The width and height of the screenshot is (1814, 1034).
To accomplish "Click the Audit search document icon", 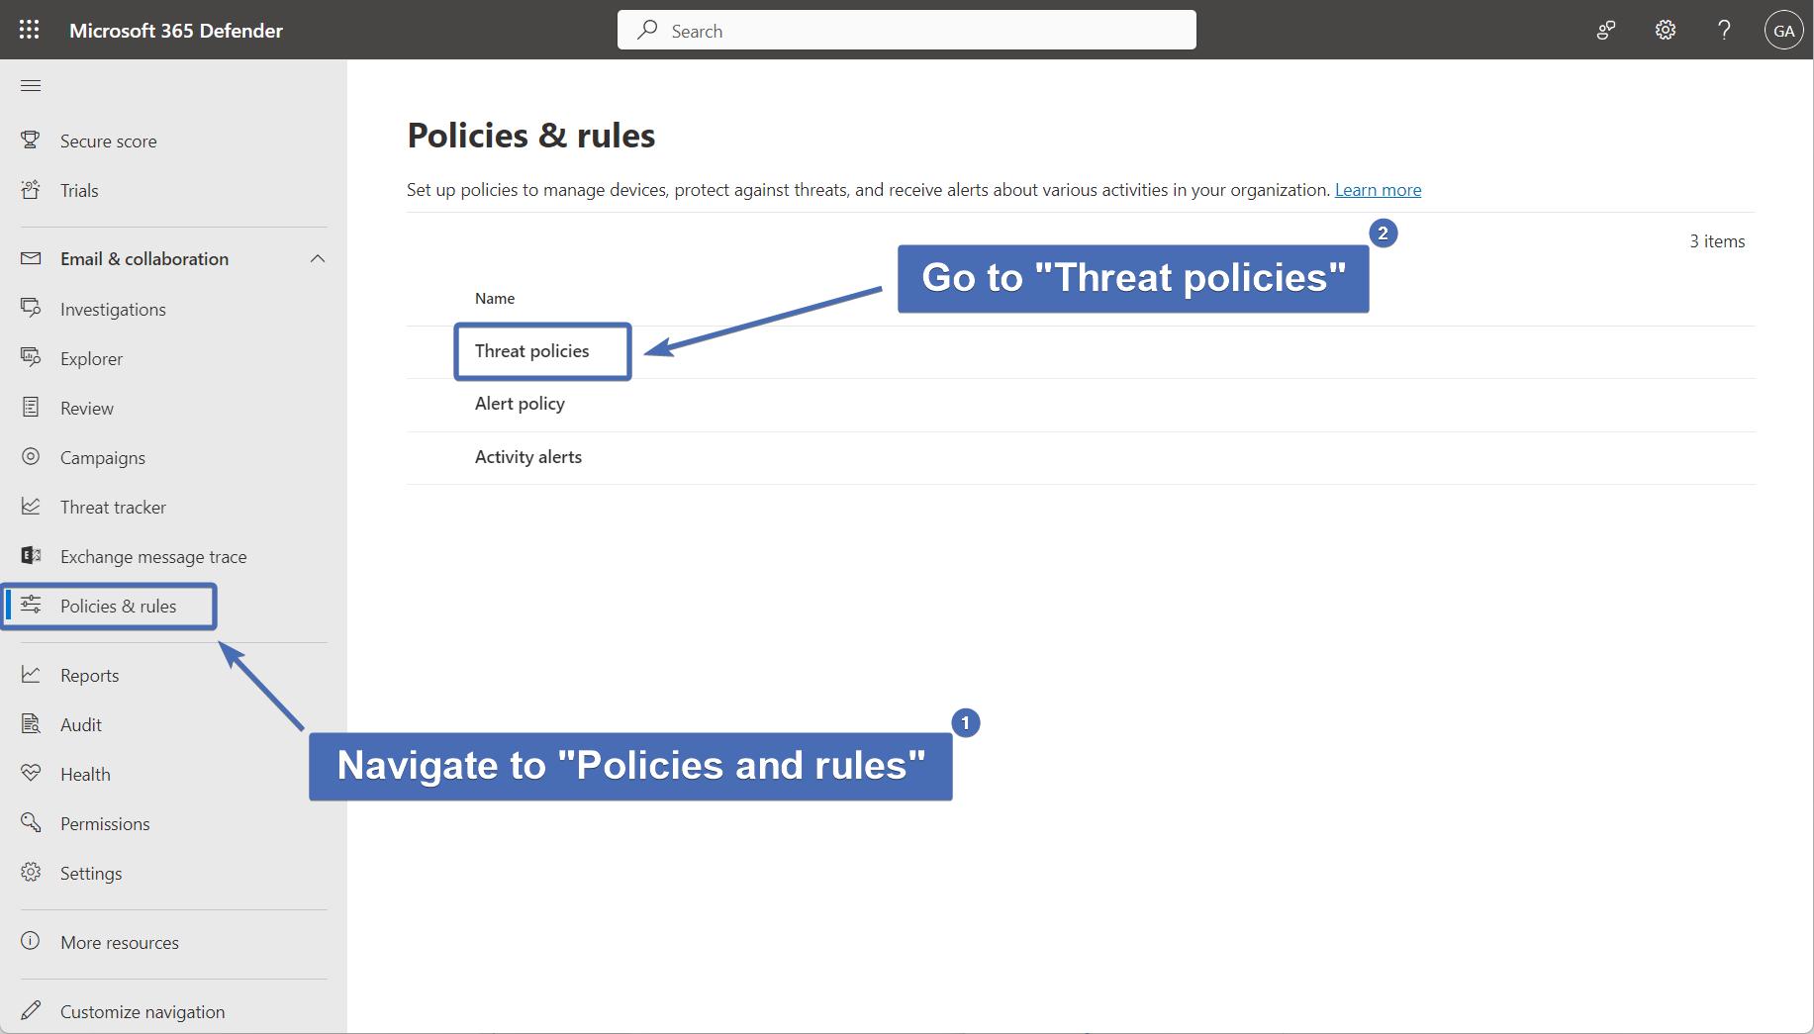I will tap(31, 723).
